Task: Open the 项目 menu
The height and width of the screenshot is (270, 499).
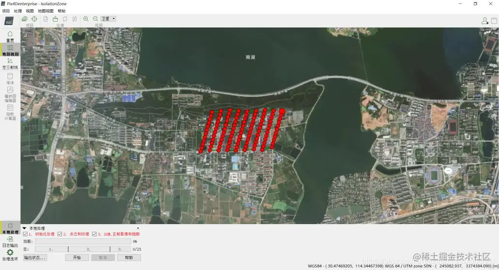Action: point(6,11)
